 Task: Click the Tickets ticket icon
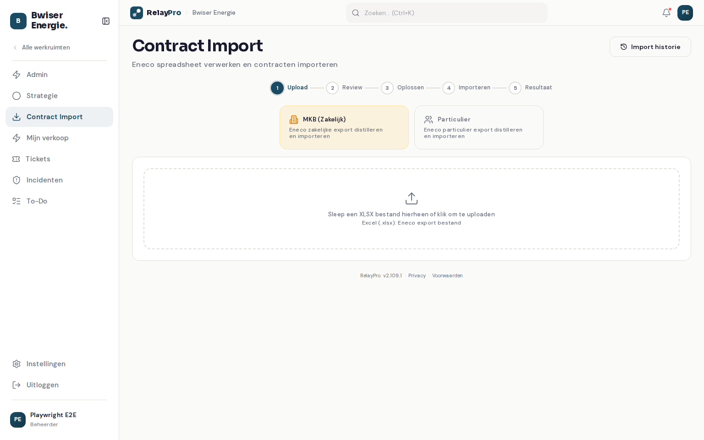tap(16, 159)
